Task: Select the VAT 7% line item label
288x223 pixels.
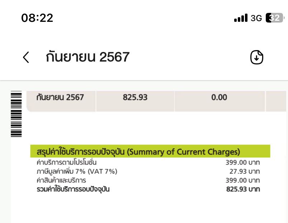Action: coord(77,171)
